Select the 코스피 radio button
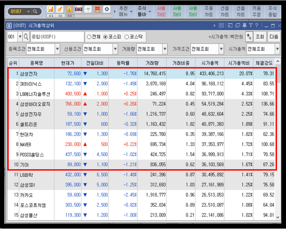286x229 pixels. [105, 37]
